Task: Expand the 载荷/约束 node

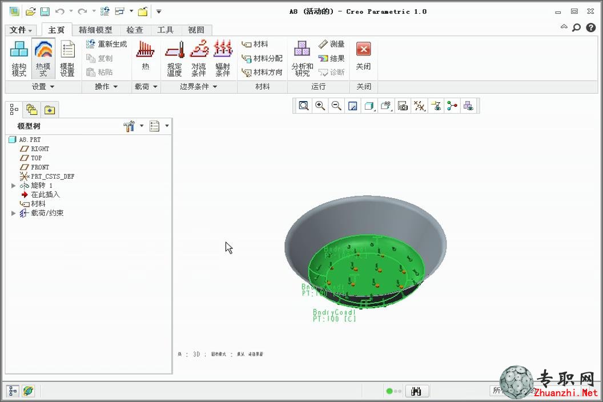Action: (14, 213)
